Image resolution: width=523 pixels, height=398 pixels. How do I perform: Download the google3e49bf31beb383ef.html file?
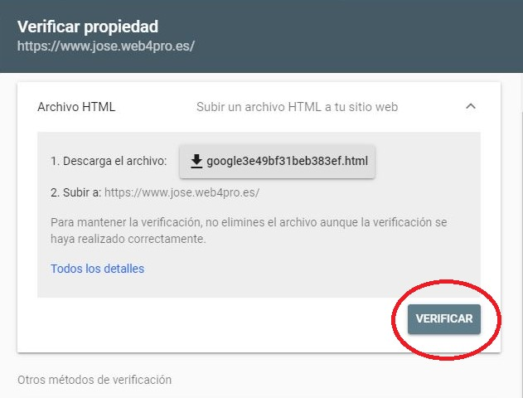(x=277, y=162)
